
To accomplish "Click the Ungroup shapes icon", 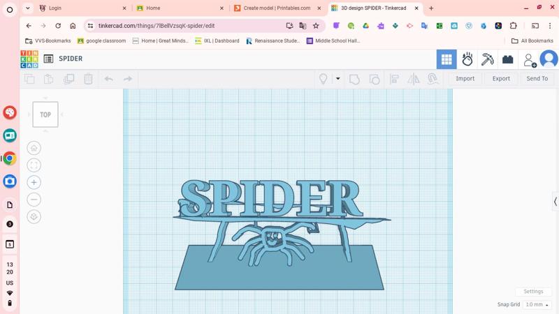I will tap(375, 79).
